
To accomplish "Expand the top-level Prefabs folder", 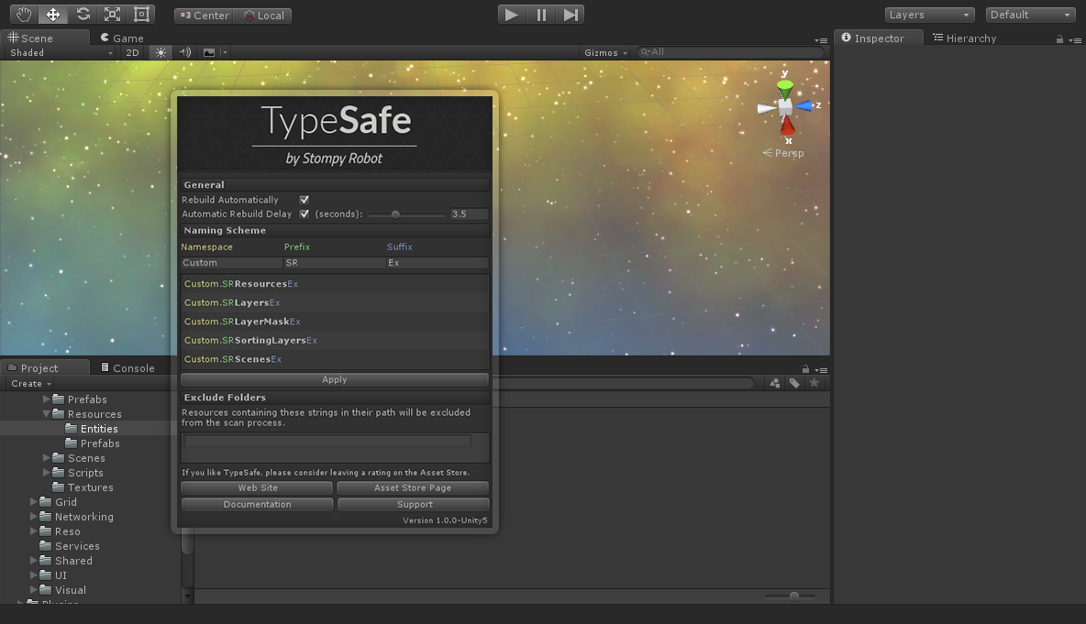I will click(x=47, y=400).
